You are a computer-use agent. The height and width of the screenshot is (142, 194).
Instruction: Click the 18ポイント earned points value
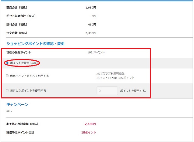89,133
